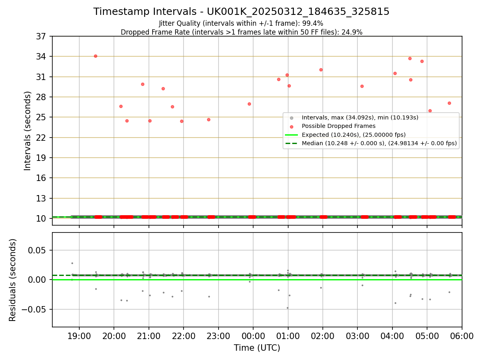Click the red point near 27 s before 00:00
483x362 pixels.
[x=249, y=104]
